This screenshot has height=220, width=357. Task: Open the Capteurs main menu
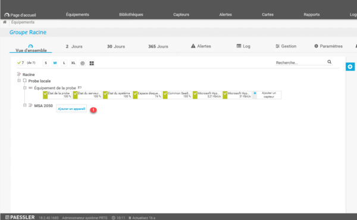pyautogui.click(x=181, y=14)
